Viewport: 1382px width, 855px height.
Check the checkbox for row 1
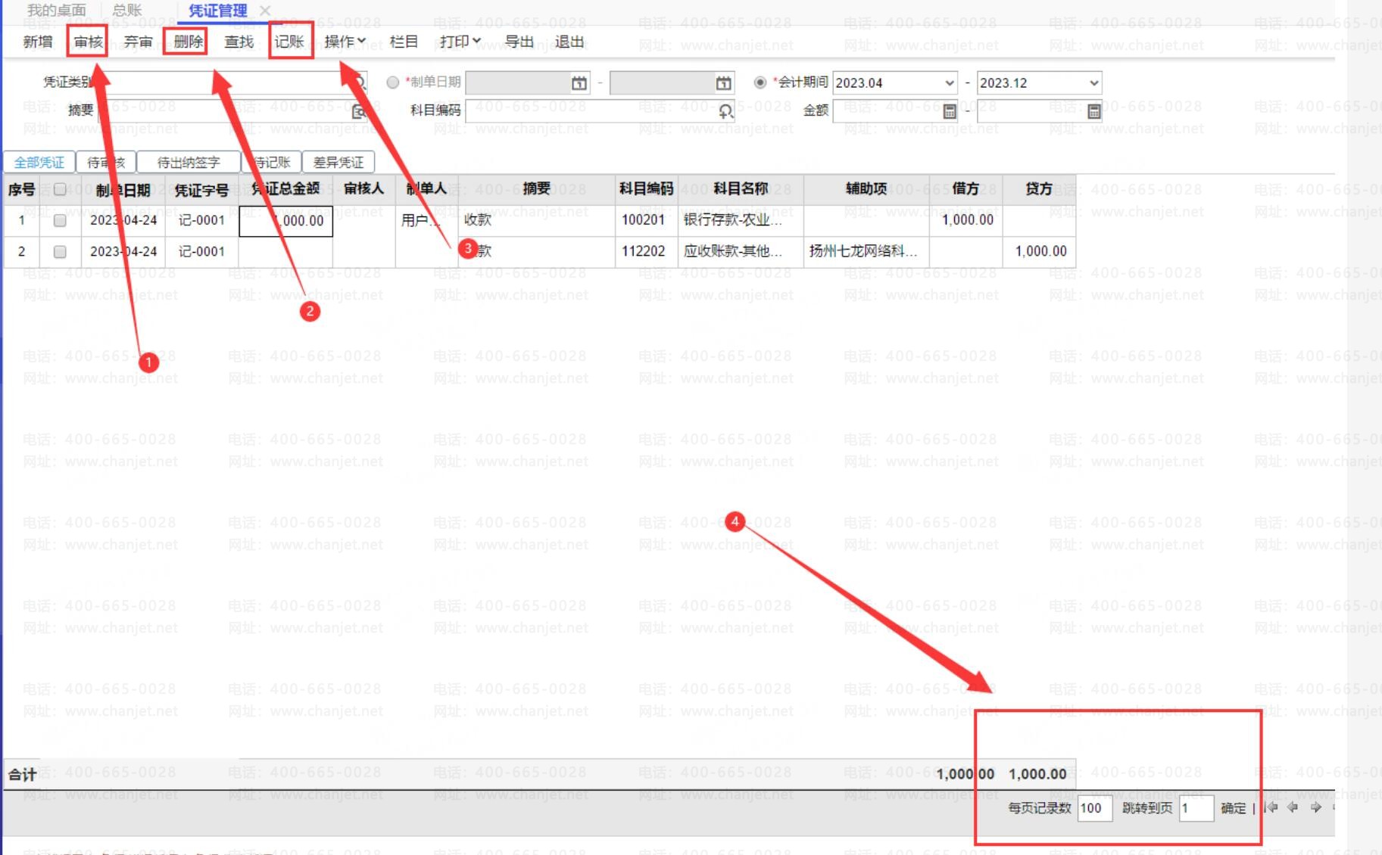pyautogui.click(x=60, y=221)
